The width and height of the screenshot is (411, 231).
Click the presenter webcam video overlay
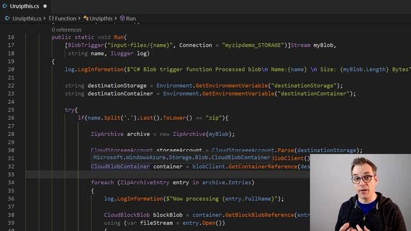(x=360, y=193)
